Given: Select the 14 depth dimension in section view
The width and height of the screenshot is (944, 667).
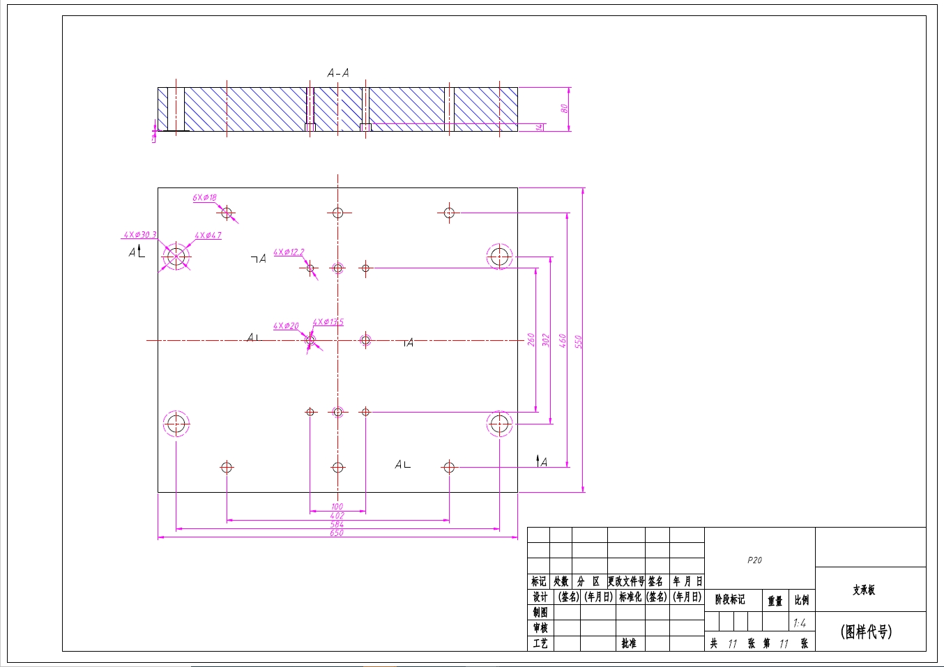Looking at the screenshot, I should [539, 128].
